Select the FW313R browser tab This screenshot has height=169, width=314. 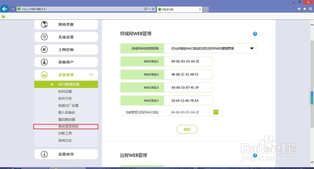179,9
